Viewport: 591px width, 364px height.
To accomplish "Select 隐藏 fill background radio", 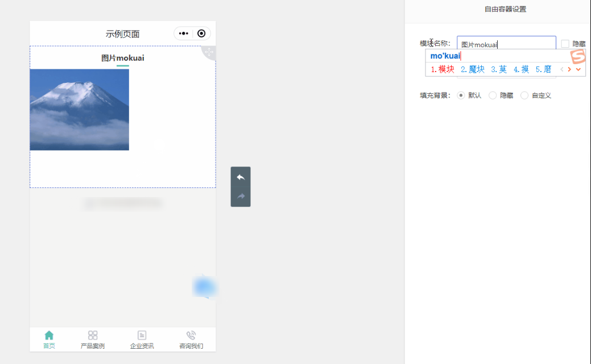I will (x=493, y=95).
